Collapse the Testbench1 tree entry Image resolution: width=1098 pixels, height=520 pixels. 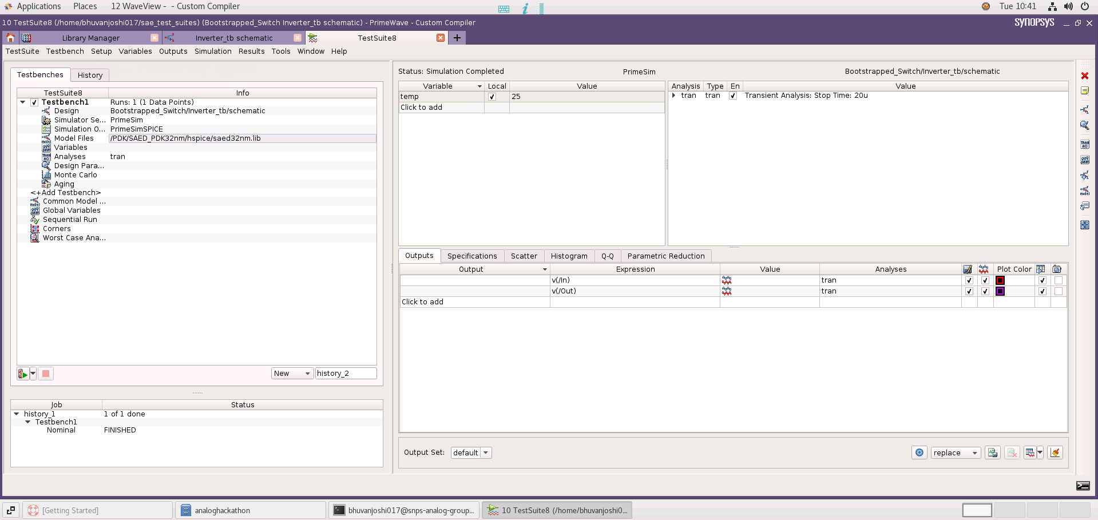pos(22,102)
